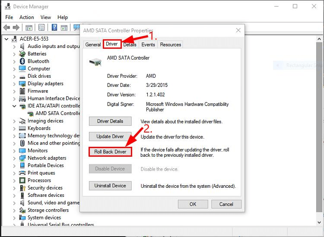
Task: Expand the Network adapters category
Action: (14, 158)
